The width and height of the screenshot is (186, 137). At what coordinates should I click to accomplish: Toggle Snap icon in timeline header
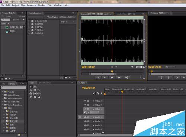tap(94, 93)
